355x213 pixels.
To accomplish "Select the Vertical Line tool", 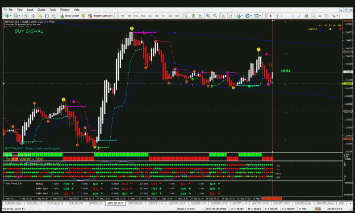I will (x=286, y=16).
